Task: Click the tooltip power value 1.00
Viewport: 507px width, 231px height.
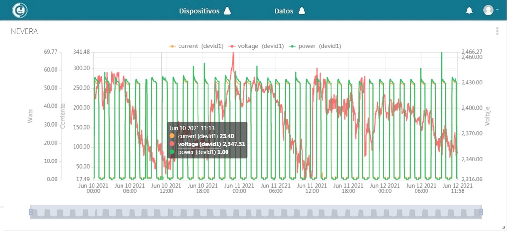Action: pos(223,152)
